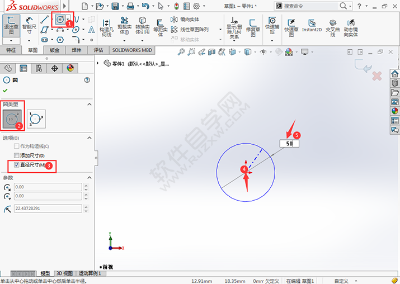Click Exit Sketch (退出草图) button

point(11,26)
